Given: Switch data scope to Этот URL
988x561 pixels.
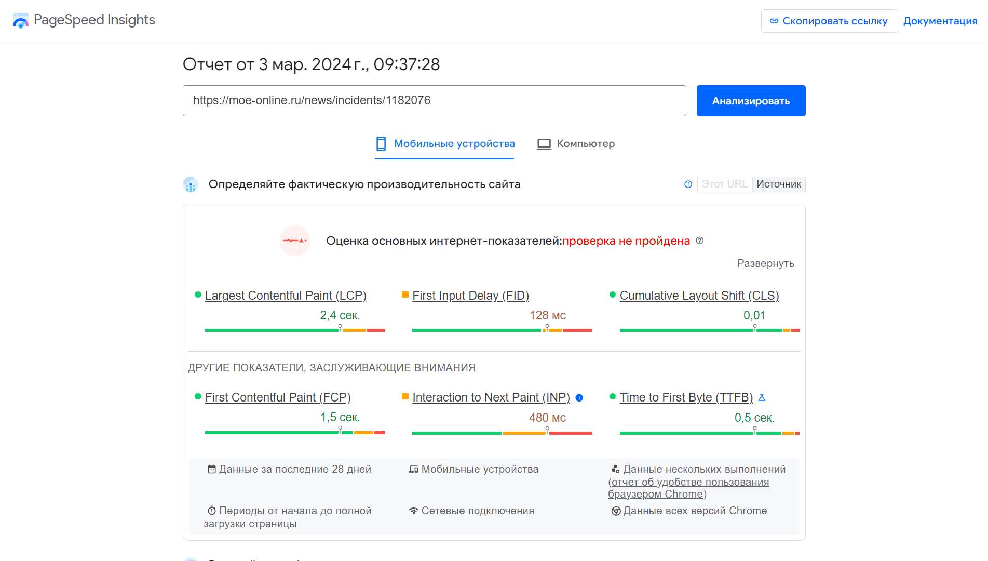Looking at the screenshot, I should click(724, 184).
